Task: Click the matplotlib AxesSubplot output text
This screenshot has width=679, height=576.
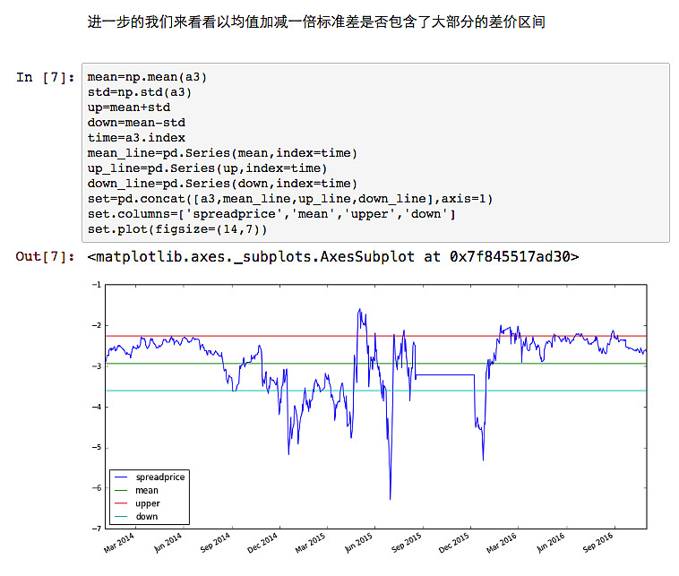Action: point(333,257)
